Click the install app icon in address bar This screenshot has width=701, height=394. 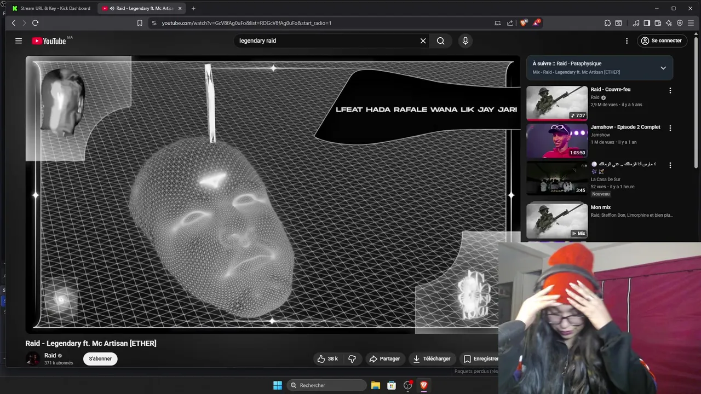coord(497,23)
